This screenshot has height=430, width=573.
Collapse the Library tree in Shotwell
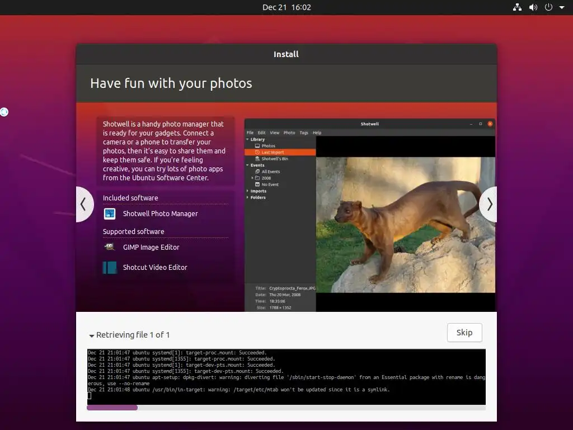(x=247, y=139)
